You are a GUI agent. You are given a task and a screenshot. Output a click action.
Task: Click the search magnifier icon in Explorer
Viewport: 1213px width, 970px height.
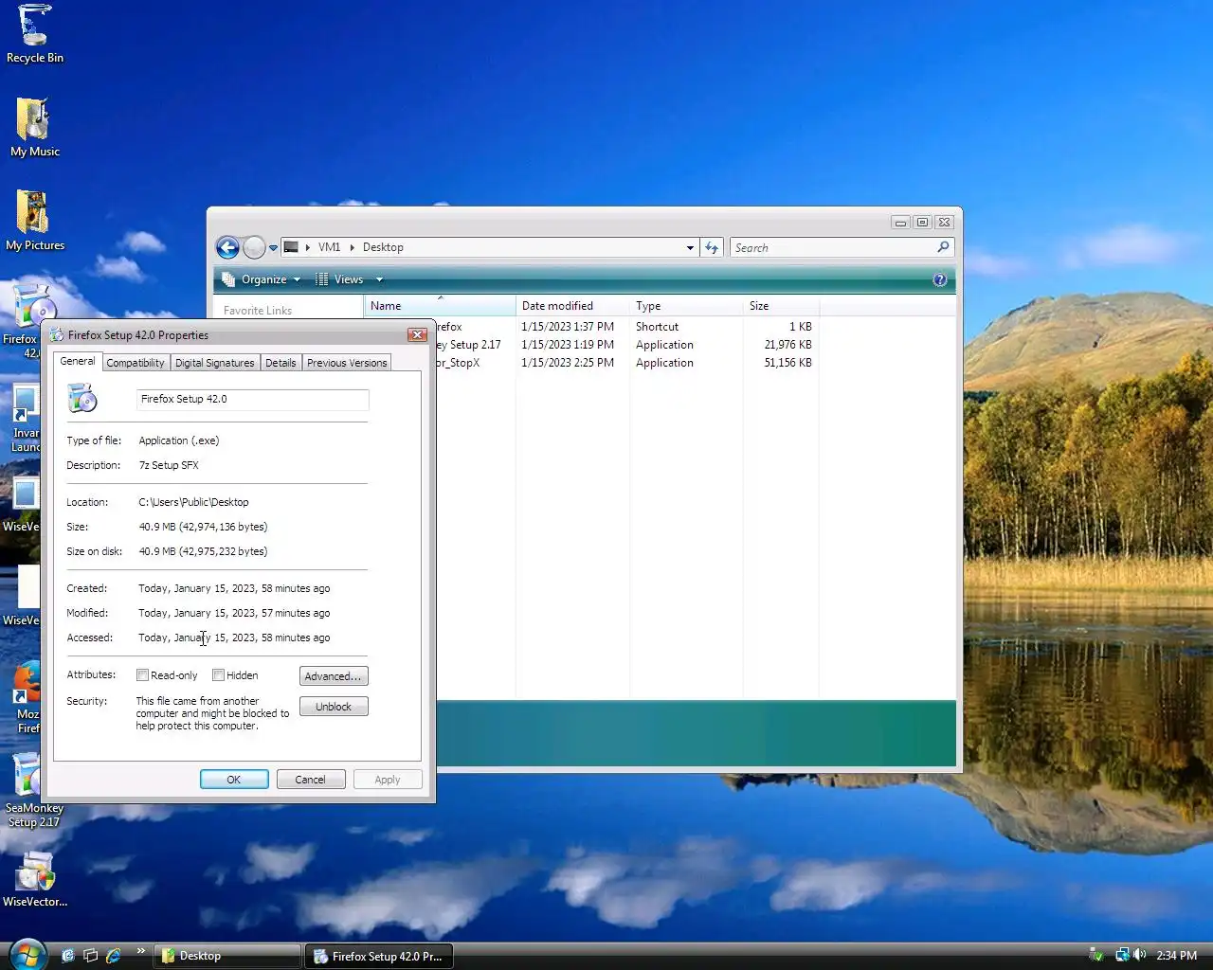[x=943, y=247]
